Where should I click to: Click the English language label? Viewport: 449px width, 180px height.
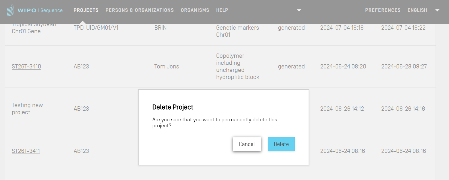pos(417,10)
